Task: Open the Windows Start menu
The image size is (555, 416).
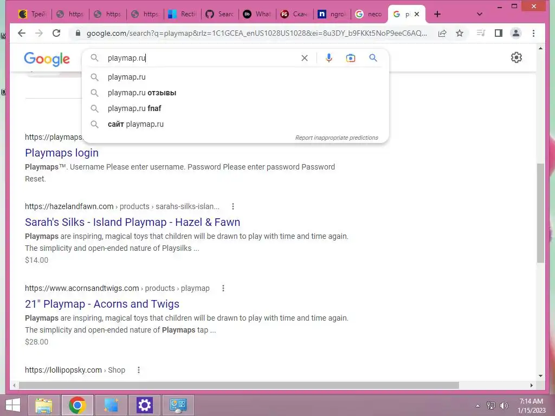Action: pos(13,405)
